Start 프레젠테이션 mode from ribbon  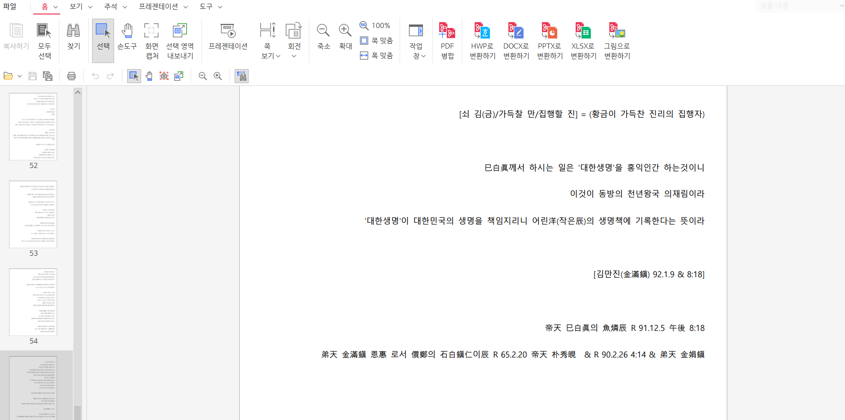pos(228,31)
